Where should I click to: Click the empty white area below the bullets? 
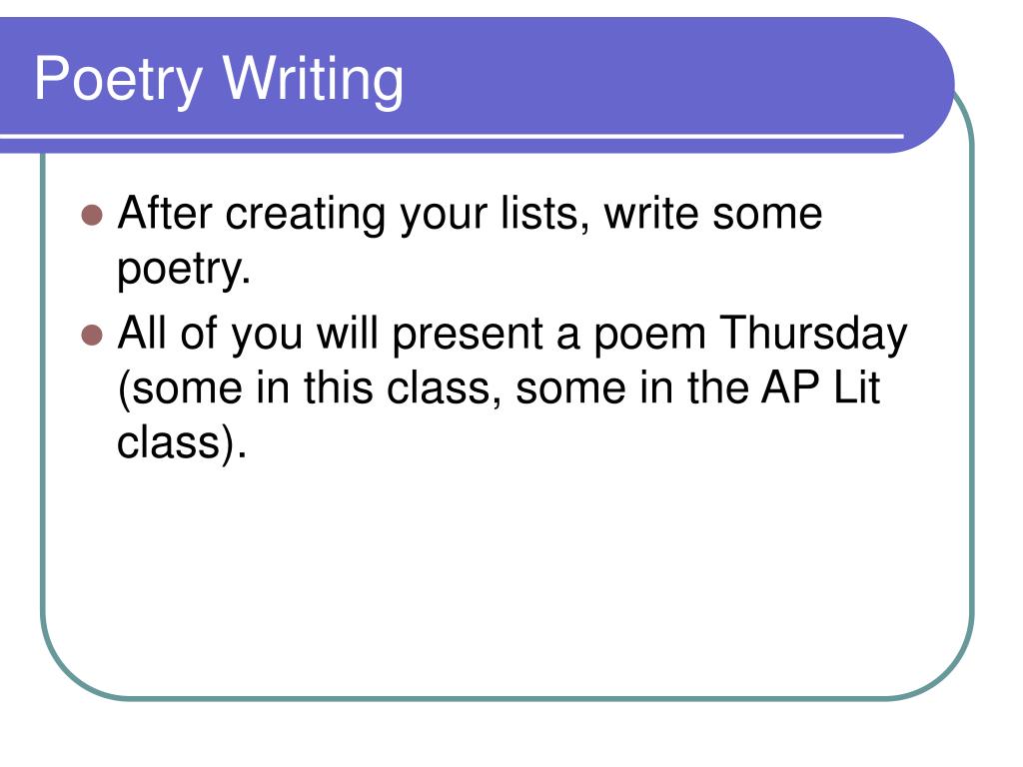(x=507, y=574)
